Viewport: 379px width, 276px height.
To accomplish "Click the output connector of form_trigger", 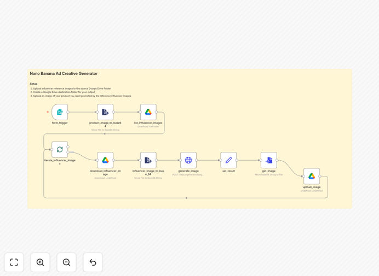I will [68, 112].
